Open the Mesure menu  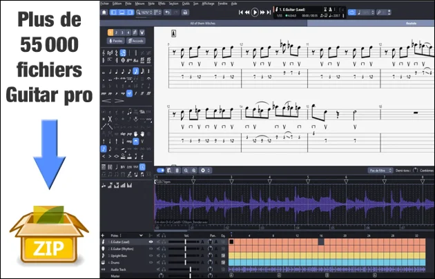coord(139,3)
